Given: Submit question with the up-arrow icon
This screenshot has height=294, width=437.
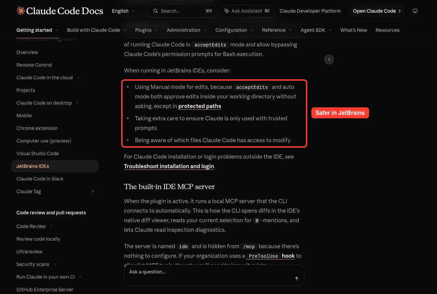Looking at the screenshot, I should tap(297, 279).
